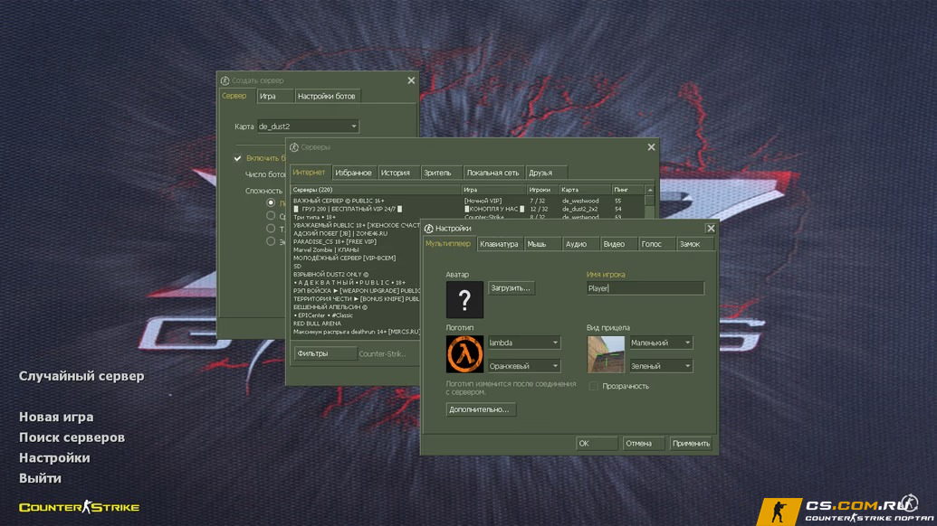Sort by the Серверы (220) column header

(x=376, y=190)
